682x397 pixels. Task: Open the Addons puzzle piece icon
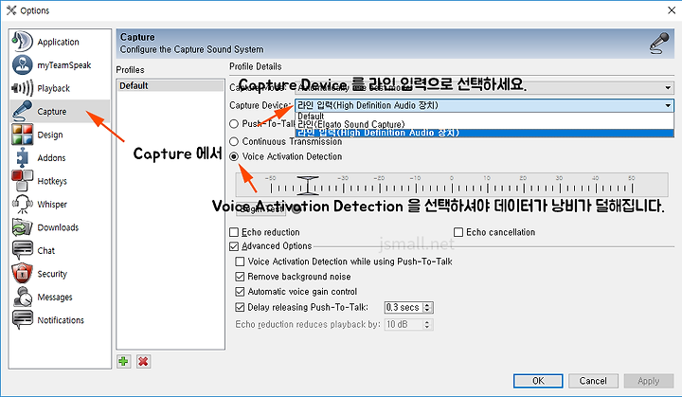coord(22,157)
